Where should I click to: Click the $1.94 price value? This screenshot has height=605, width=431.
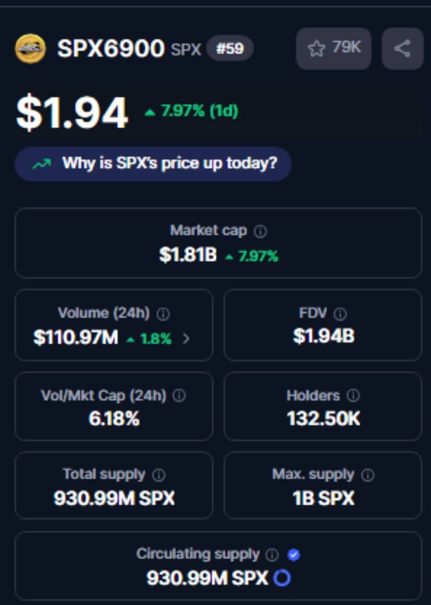coord(72,113)
